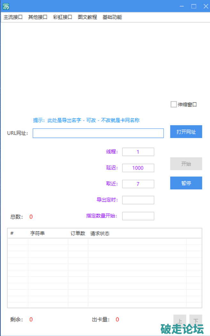
Task: Click the URL网址 input field
Action: [x=98, y=133]
